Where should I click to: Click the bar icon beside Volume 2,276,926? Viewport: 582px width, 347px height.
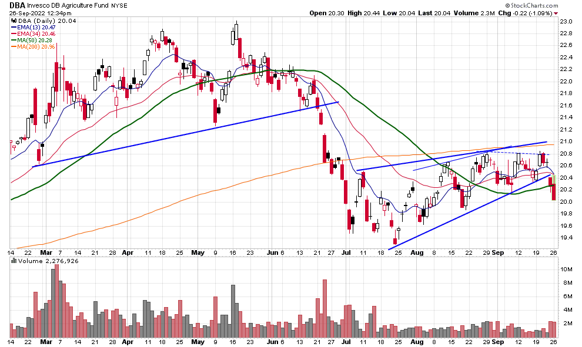point(14,261)
